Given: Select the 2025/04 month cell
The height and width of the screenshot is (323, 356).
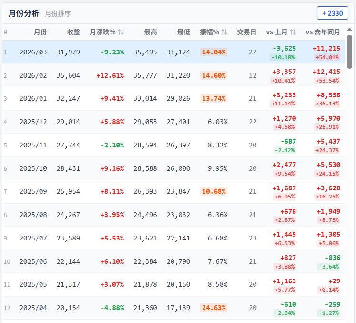Looking at the screenshot, I should 33,308.
